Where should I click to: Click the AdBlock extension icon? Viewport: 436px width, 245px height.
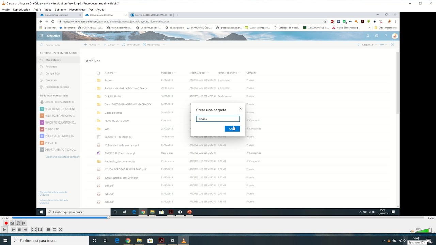tap(332, 21)
